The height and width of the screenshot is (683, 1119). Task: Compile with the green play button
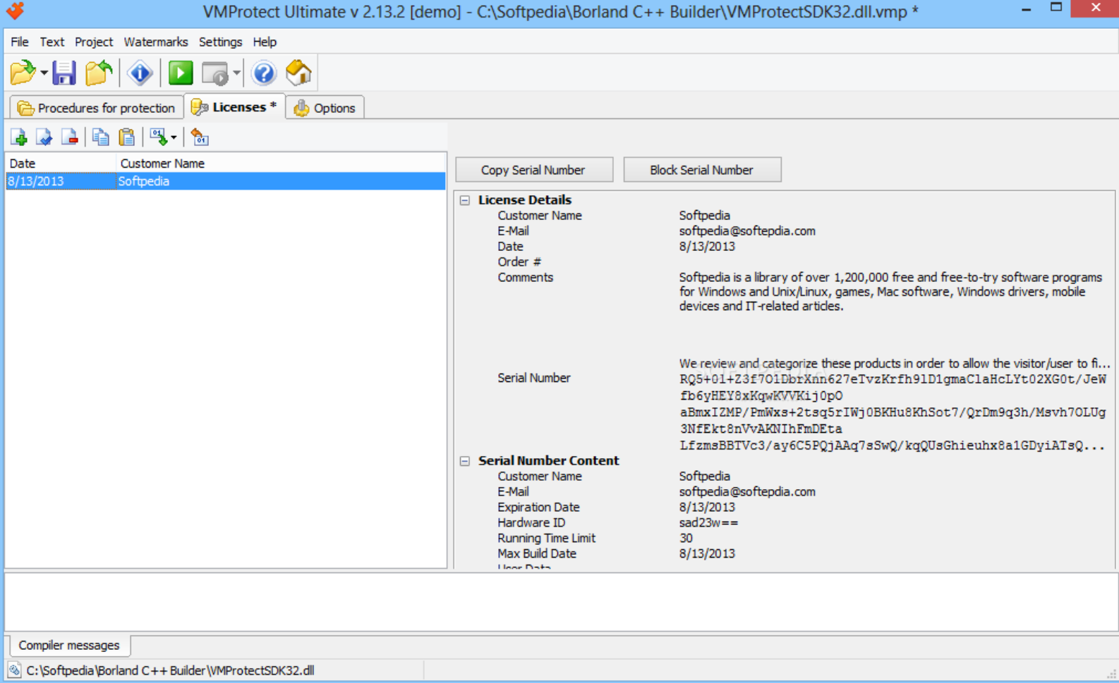181,73
